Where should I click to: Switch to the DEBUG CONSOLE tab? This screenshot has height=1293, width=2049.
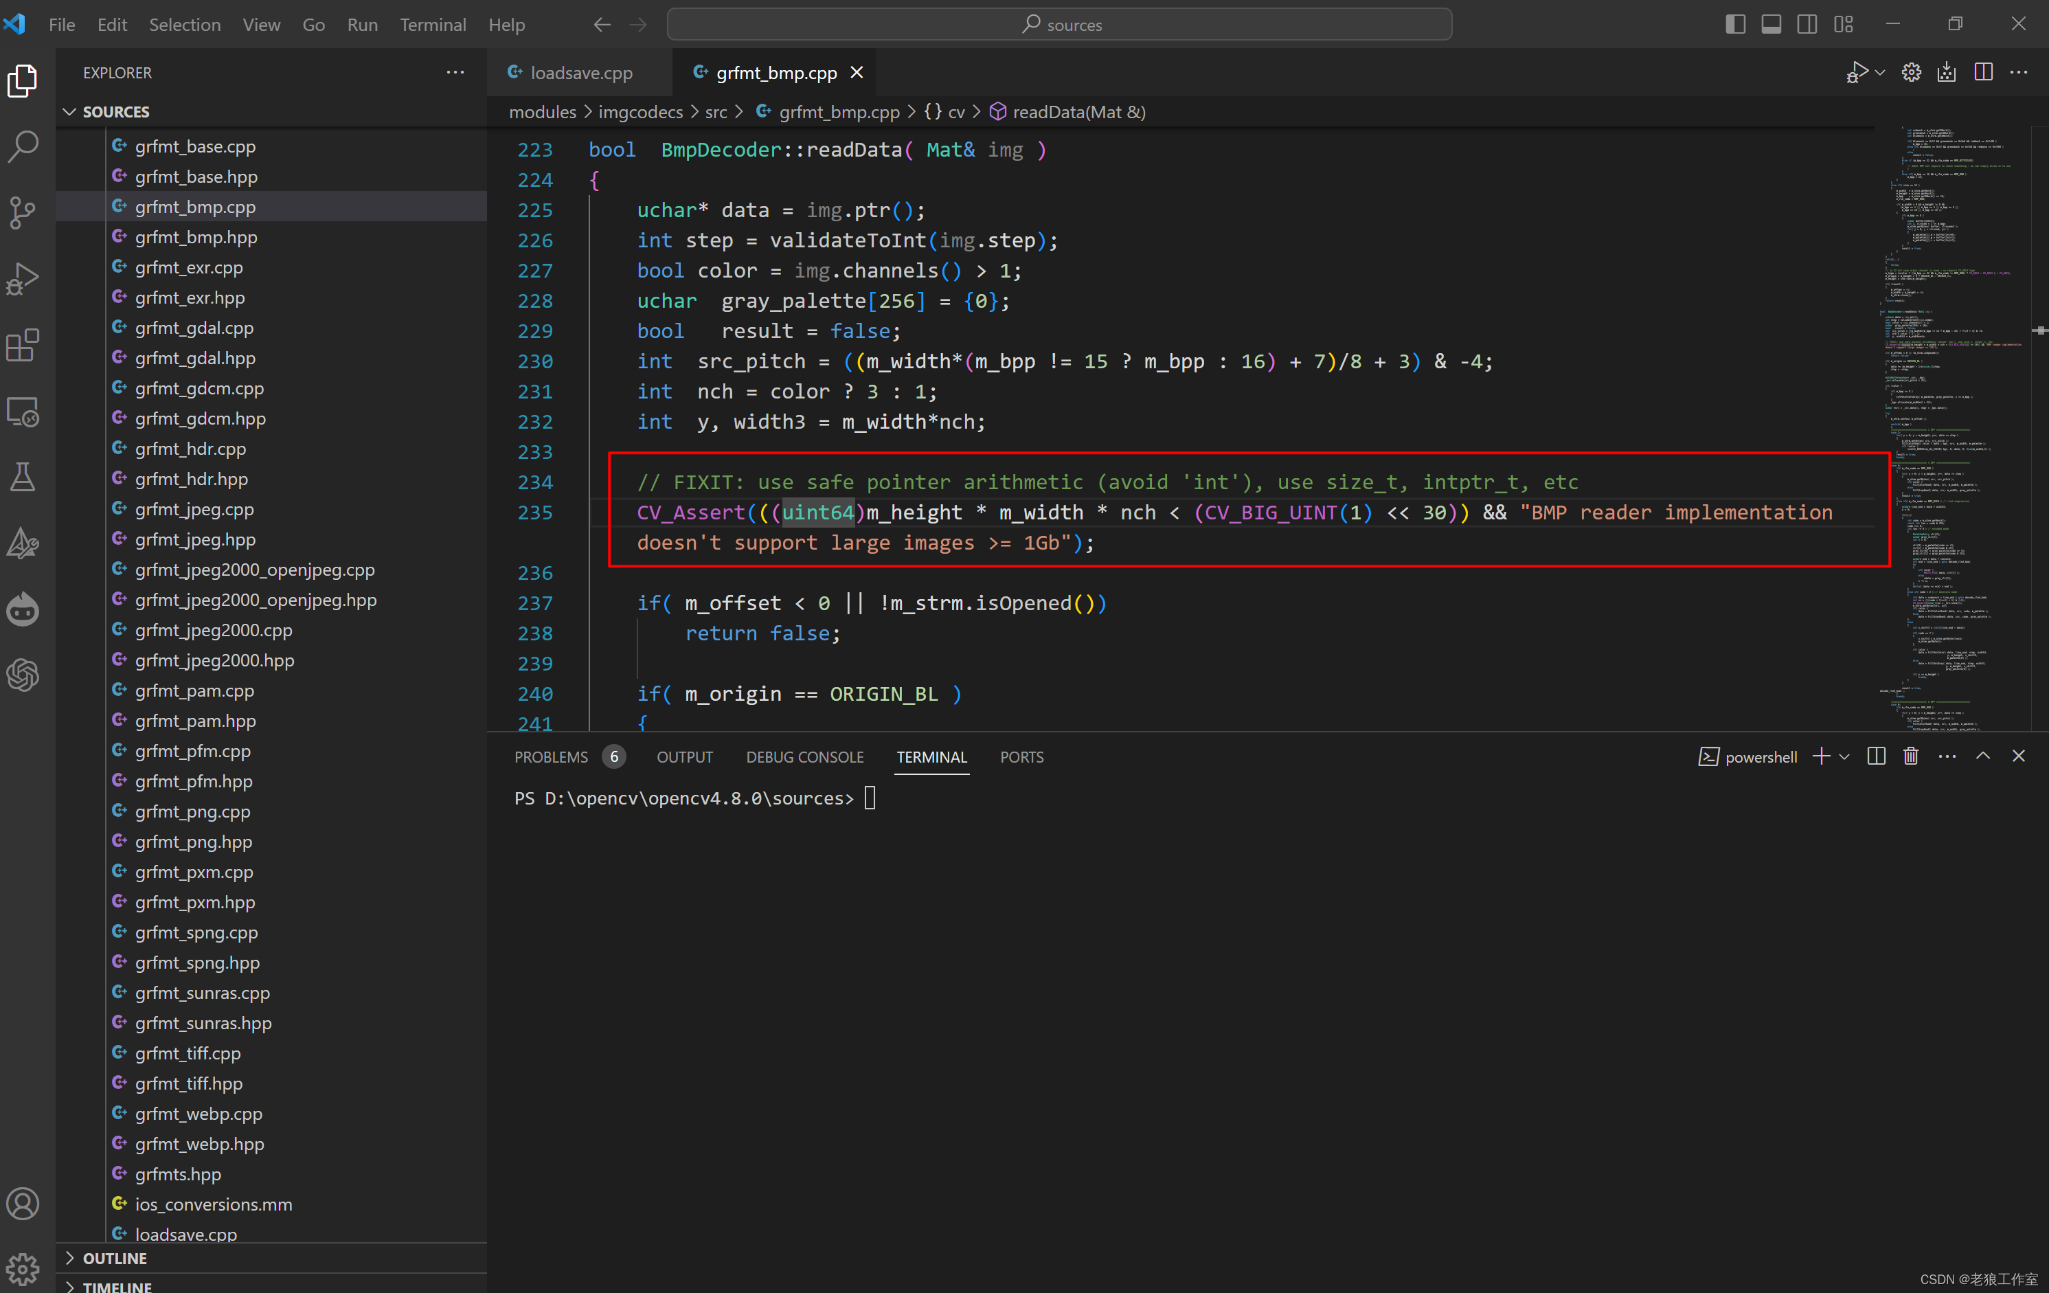coord(804,756)
